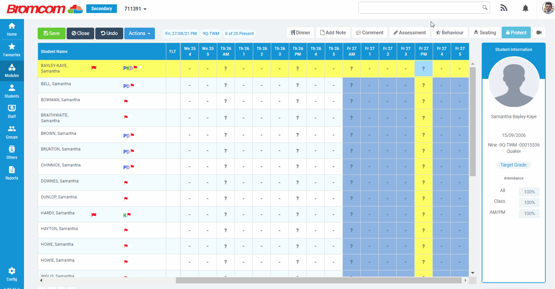Open the Staff menu item
The height and width of the screenshot is (289, 555).
pyautogui.click(x=12, y=112)
